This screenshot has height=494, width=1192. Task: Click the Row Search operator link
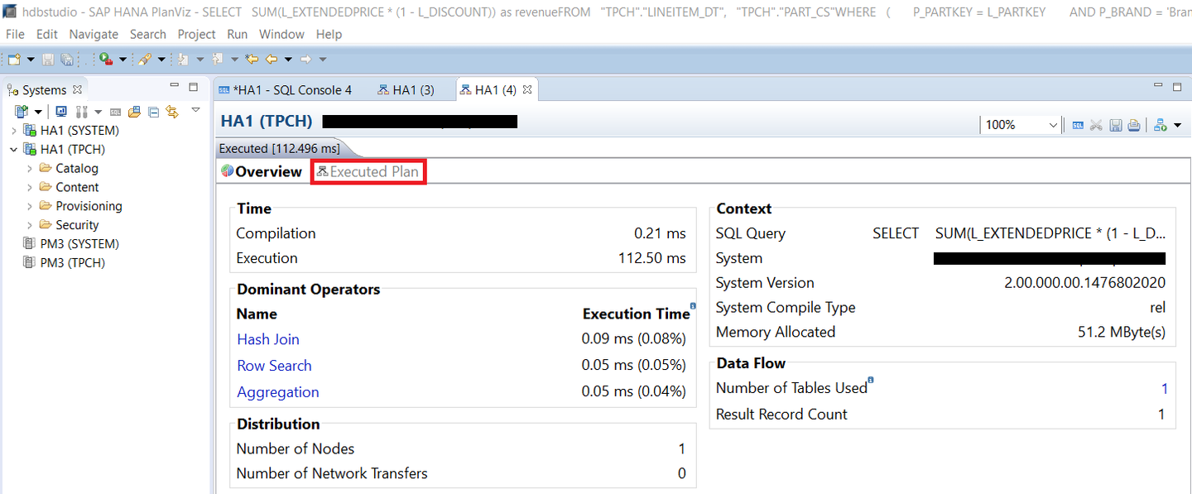click(274, 366)
